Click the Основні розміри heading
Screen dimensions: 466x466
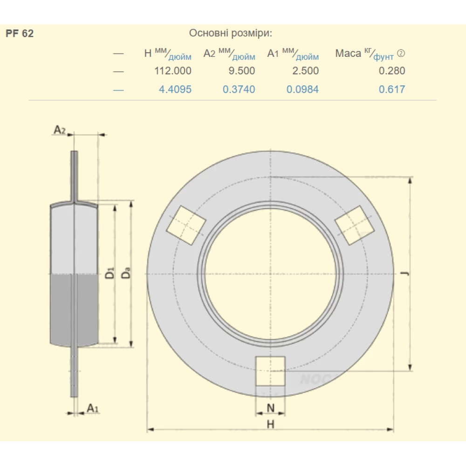(x=231, y=33)
